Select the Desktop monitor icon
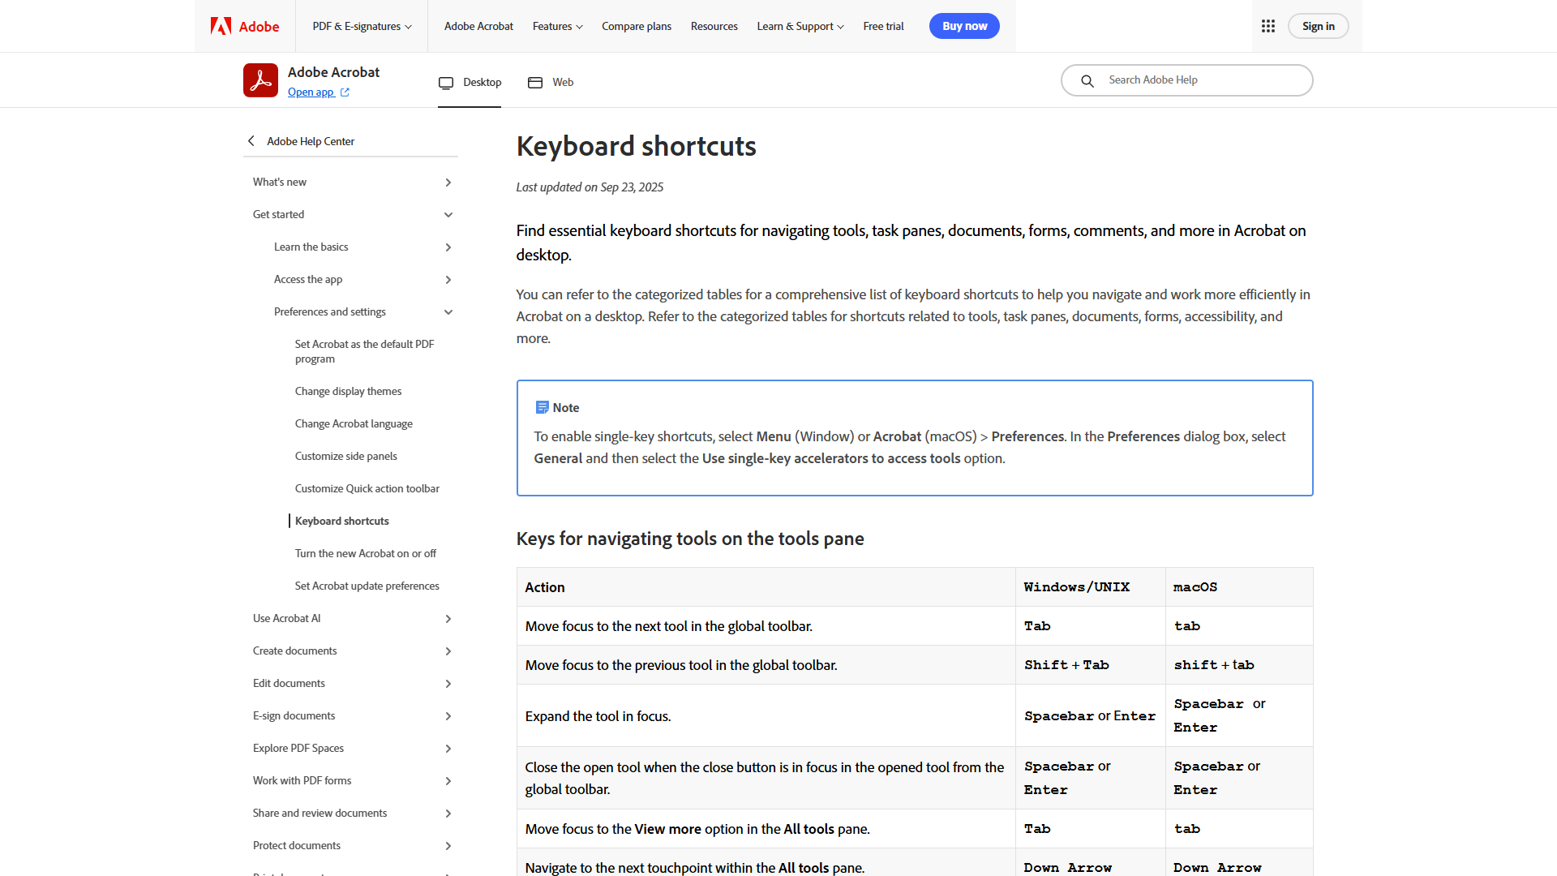1557x876 pixels. 446,82
